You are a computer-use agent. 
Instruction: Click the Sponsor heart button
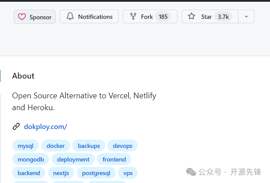coord(35,17)
